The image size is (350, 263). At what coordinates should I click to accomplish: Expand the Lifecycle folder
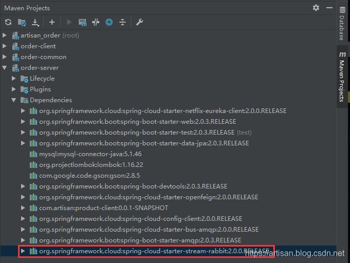[14, 79]
